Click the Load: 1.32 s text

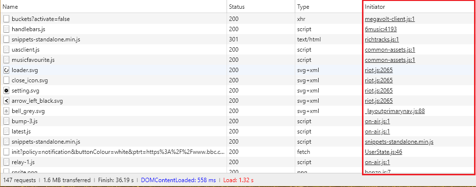(238, 180)
